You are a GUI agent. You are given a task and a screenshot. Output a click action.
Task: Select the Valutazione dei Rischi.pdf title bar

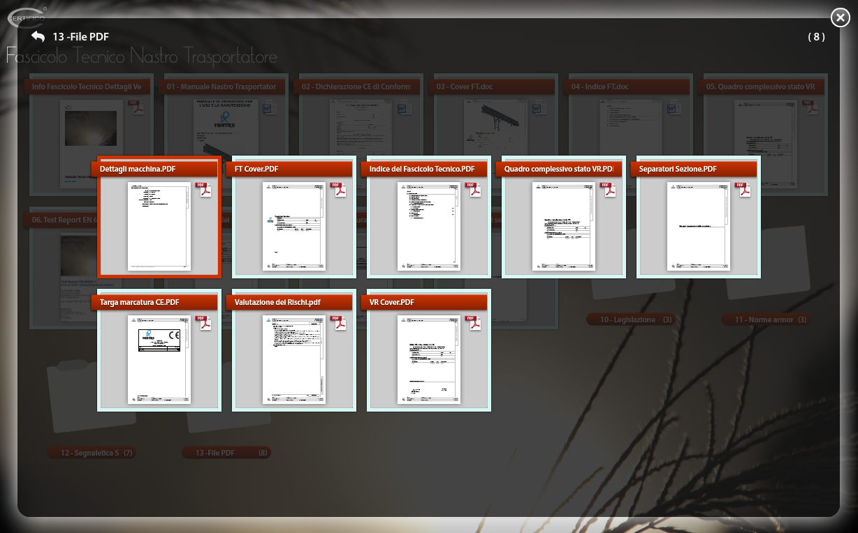coord(286,302)
